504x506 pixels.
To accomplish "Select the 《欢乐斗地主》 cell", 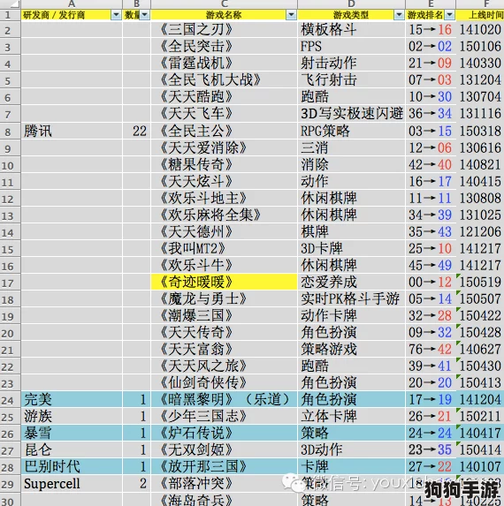I will pyautogui.click(x=225, y=199).
